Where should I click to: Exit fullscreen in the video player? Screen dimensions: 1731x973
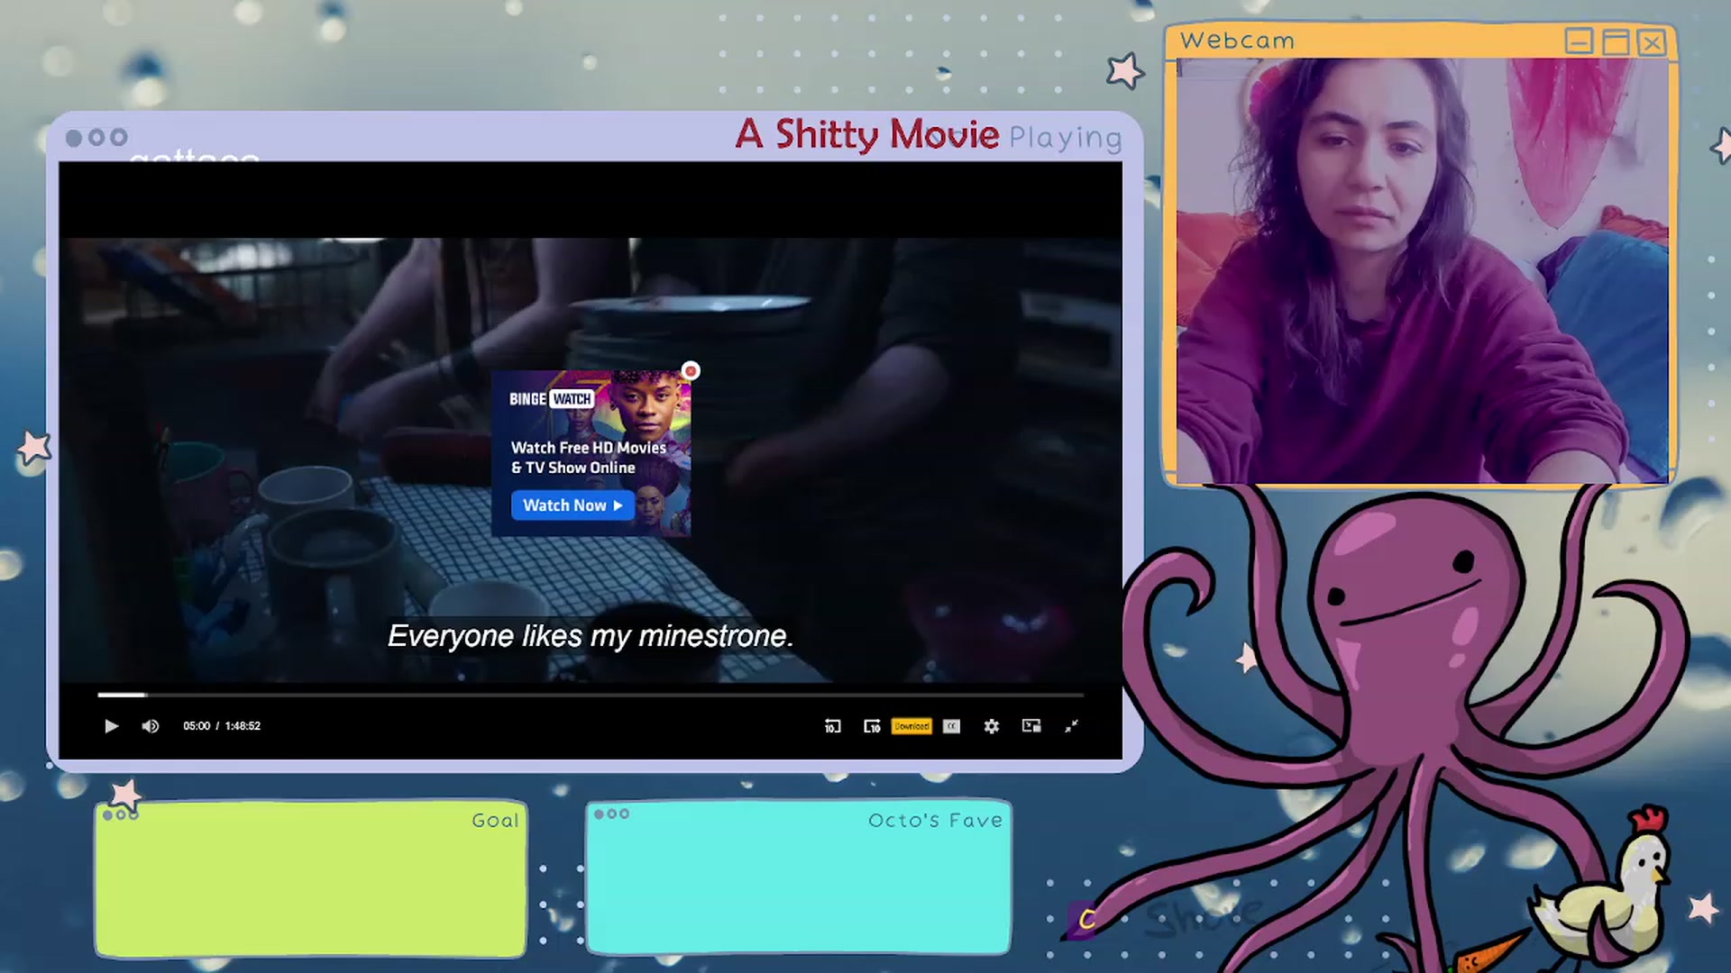pyautogui.click(x=1071, y=726)
